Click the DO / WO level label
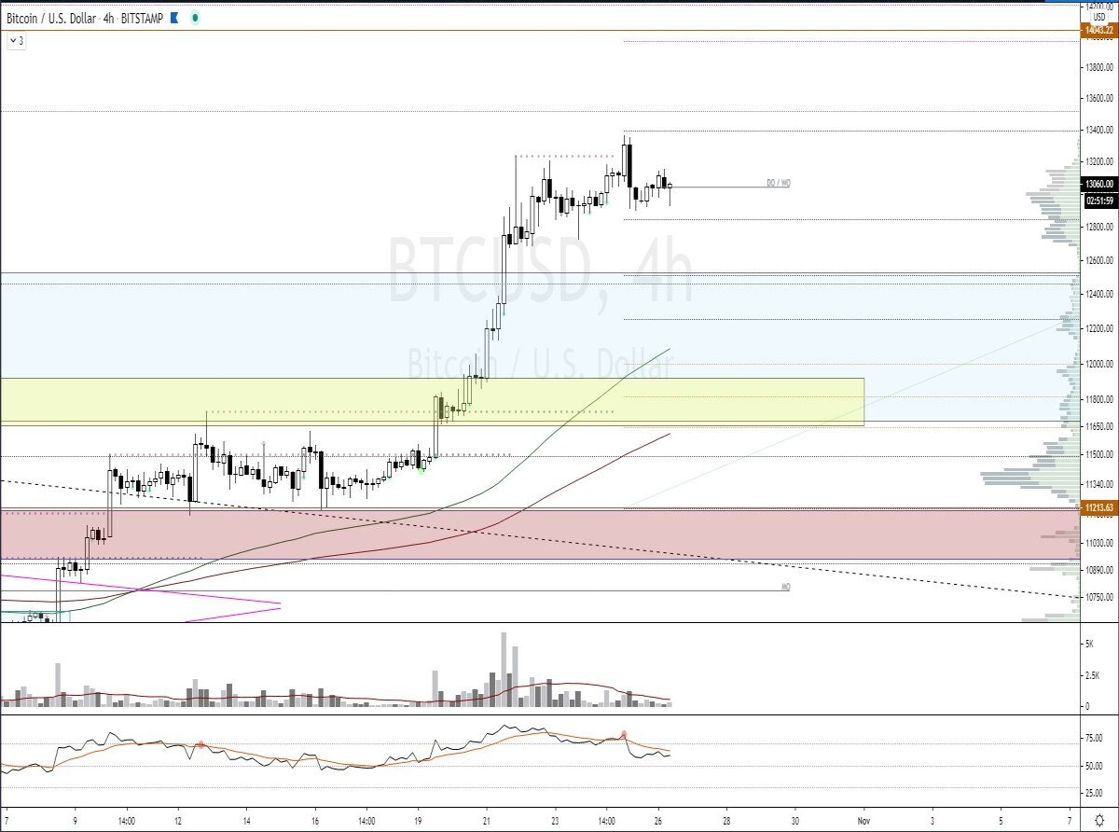The width and height of the screenshot is (1119, 832). (x=779, y=183)
